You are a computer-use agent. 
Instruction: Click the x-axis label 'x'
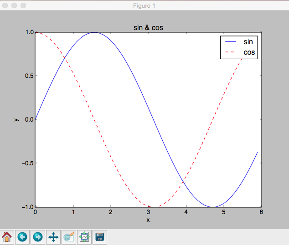click(x=148, y=220)
